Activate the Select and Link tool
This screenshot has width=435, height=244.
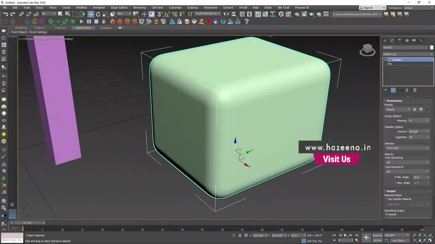[21, 14]
